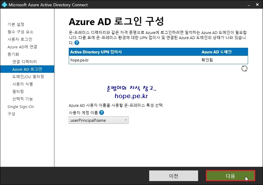The height and width of the screenshot is (185, 263).
Task: Select 동기화 section in sidebar
Action: [x=13, y=54]
